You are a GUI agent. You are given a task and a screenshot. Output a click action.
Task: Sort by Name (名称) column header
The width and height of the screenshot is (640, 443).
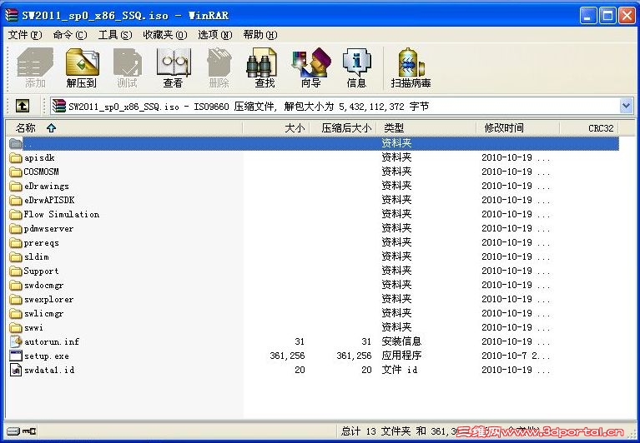pos(123,128)
